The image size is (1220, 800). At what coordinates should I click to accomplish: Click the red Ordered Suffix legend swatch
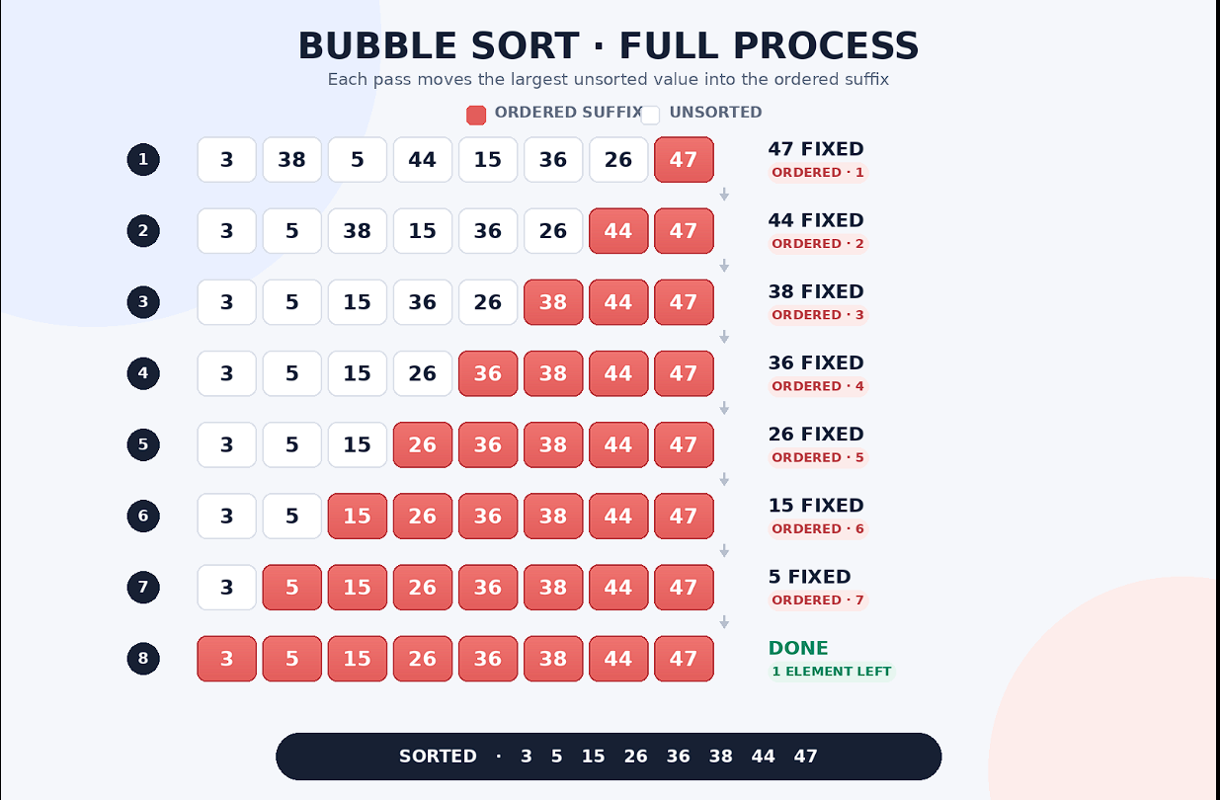coord(476,115)
